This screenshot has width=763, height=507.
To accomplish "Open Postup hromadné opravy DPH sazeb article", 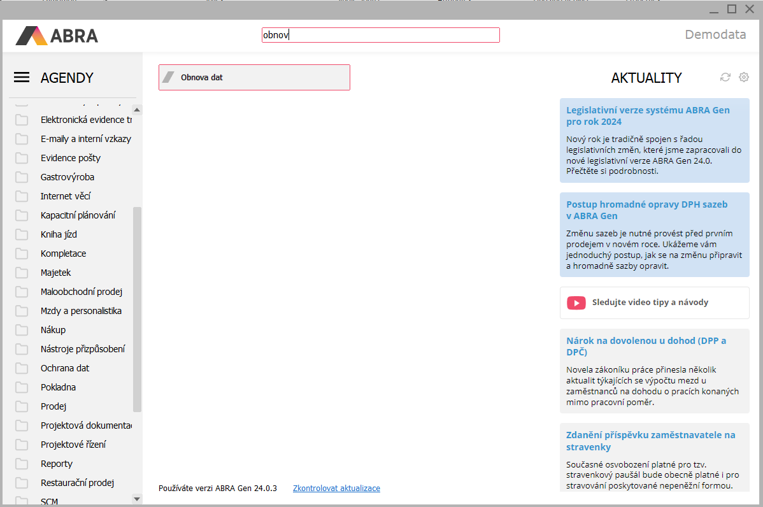I will (x=655, y=234).
